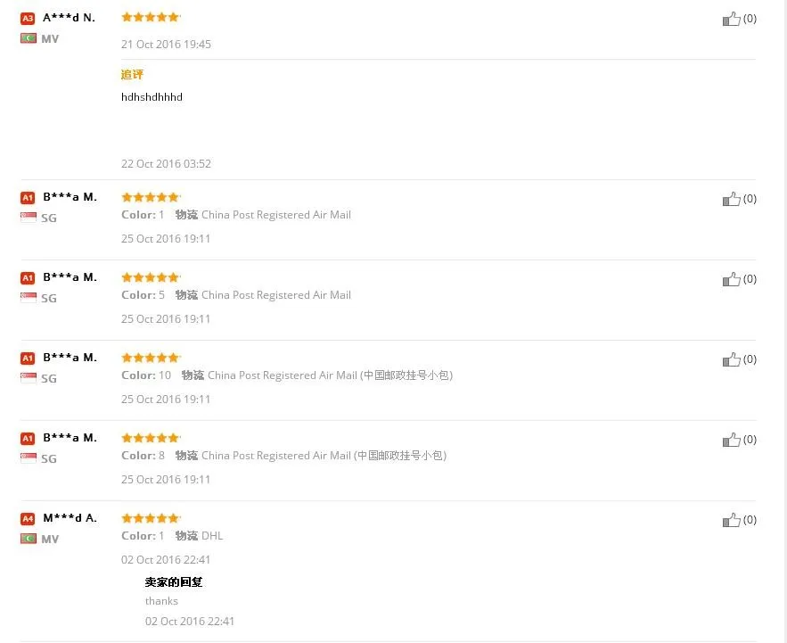The width and height of the screenshot is (787, 643).
Task: Click thumbs-up on the Color 5 review
Action: coord(731,279)
